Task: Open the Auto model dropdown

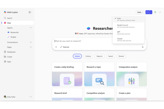Action: coord(140,12)
